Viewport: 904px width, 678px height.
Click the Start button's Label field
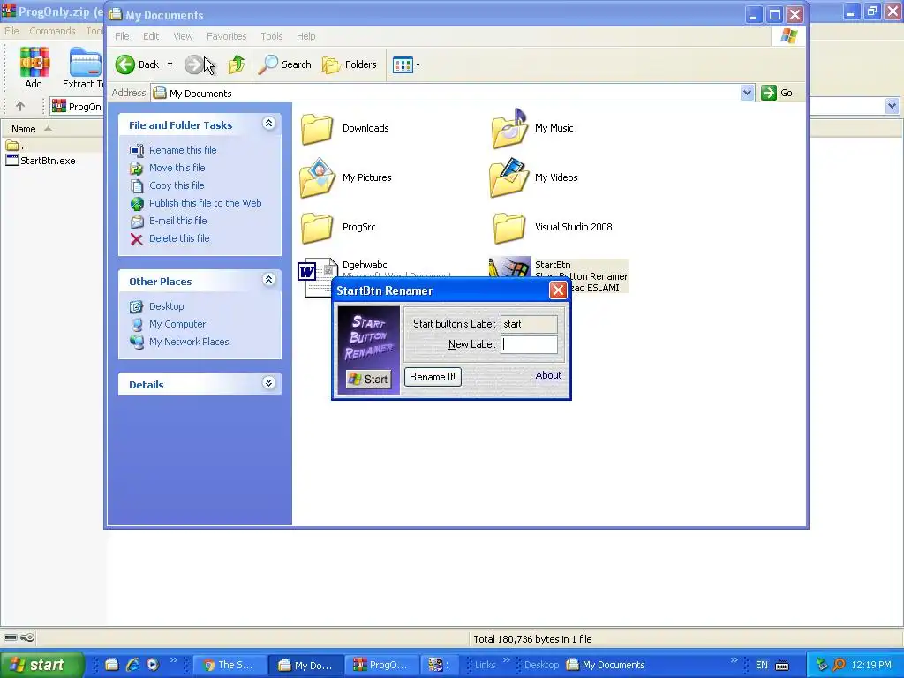click(530, 324)
